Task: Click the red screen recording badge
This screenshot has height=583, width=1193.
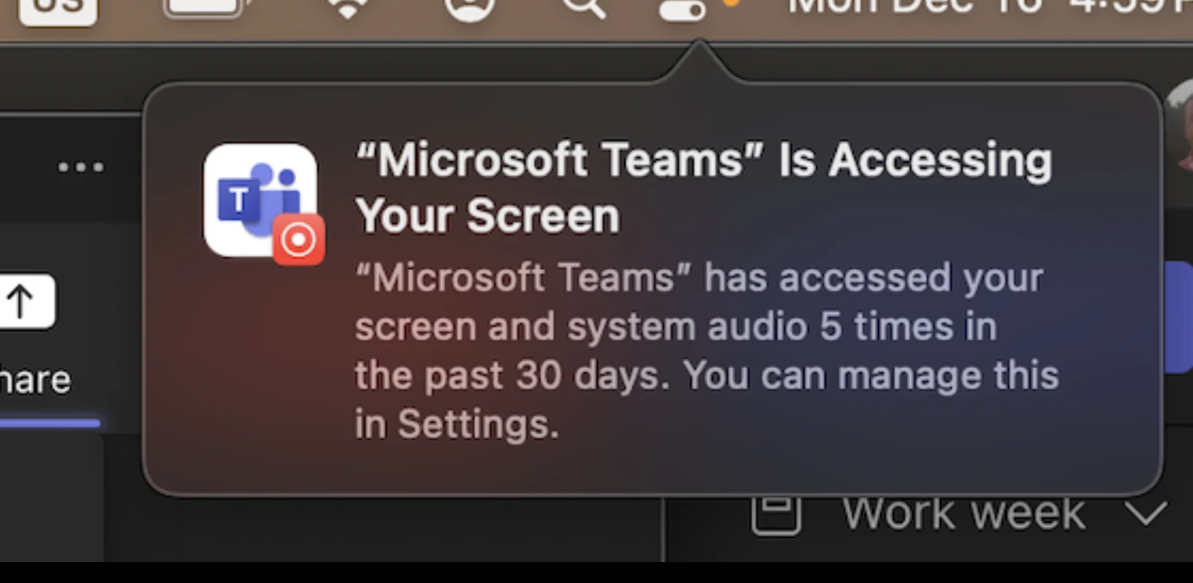Action: 298,240
